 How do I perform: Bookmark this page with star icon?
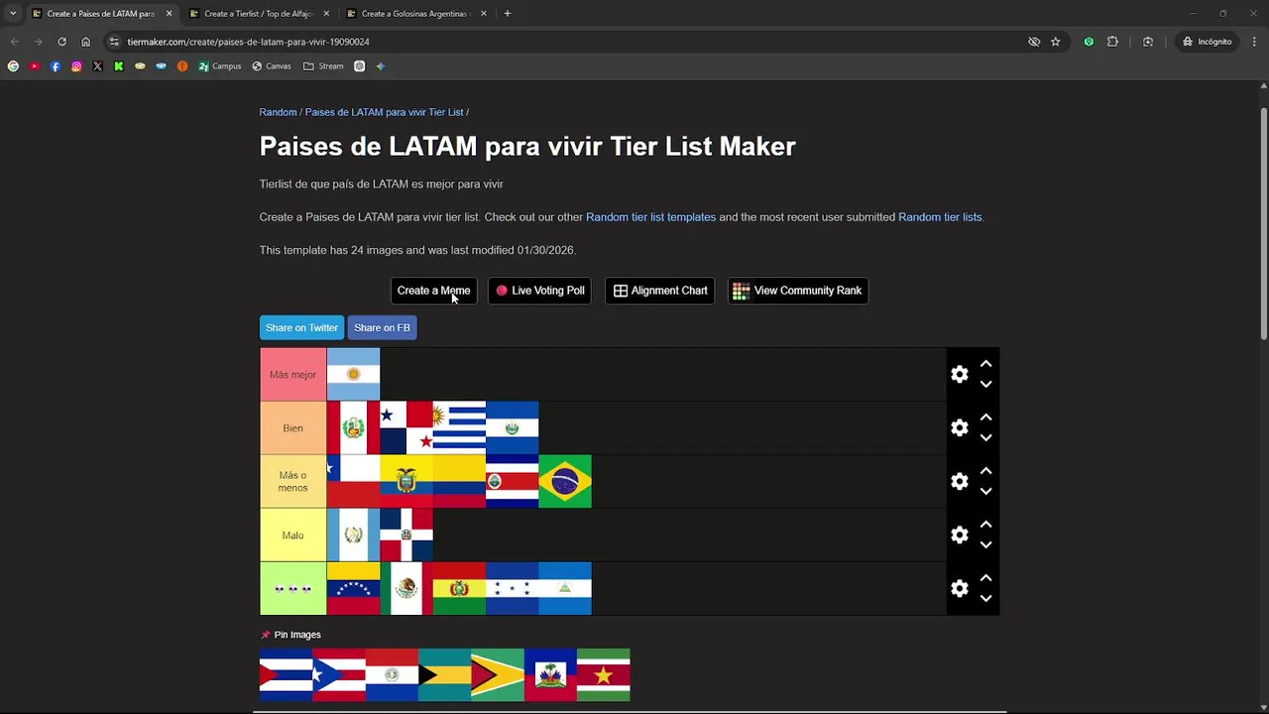click(x=1056, y=42)
